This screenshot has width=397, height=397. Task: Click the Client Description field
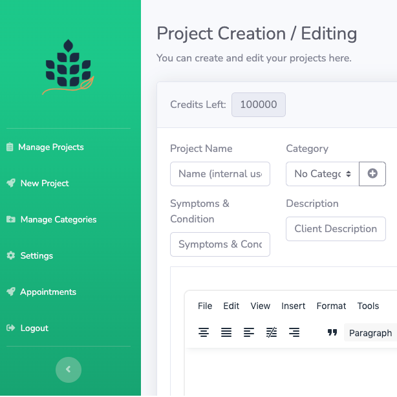(x=336, y=229)
